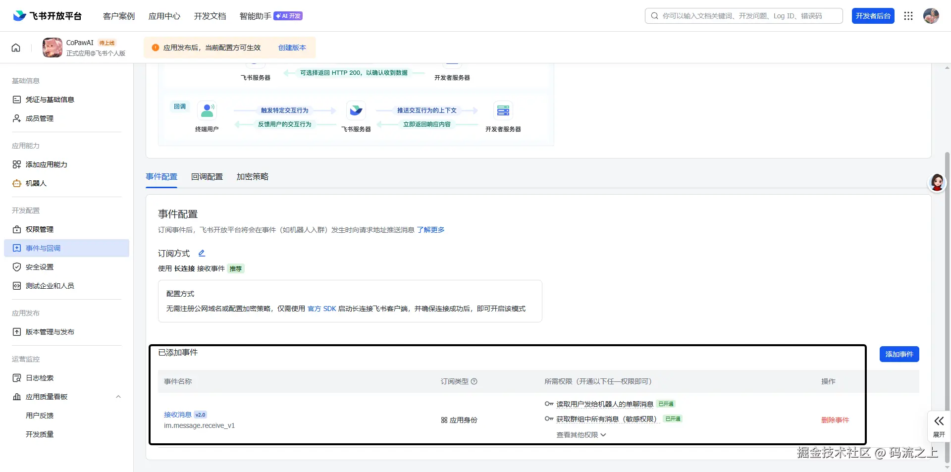The image size is (951, 472).
Task: Click the CoPawAI app avatar
Action: click(53, 48)
